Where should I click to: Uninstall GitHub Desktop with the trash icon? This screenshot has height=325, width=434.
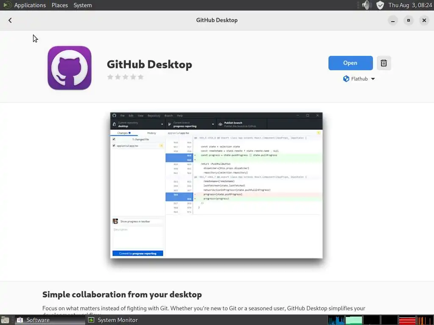pos(384,63)
